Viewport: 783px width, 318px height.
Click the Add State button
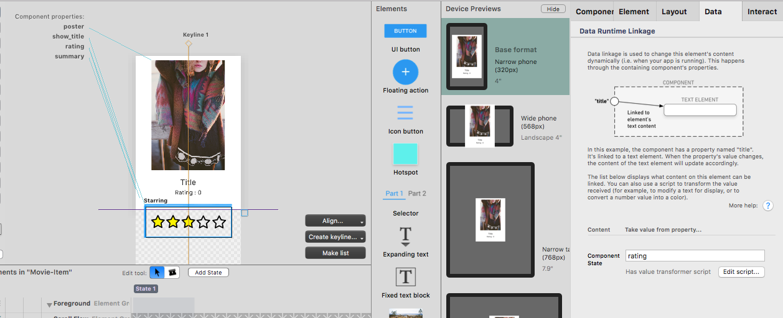click(209, 273)
